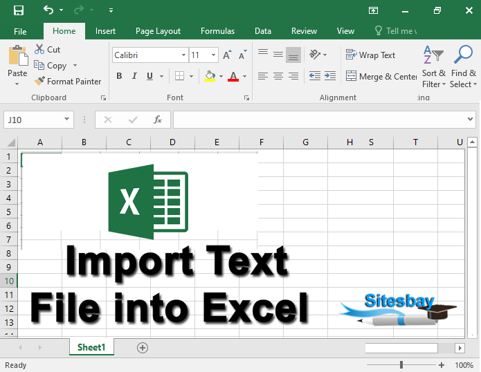Viewport: 481px width, 372px height.
Task: Click the Paste clipboard icon
Action: (18, 55)
